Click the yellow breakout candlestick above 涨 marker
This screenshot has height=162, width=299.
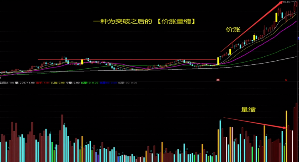point(218,61)
